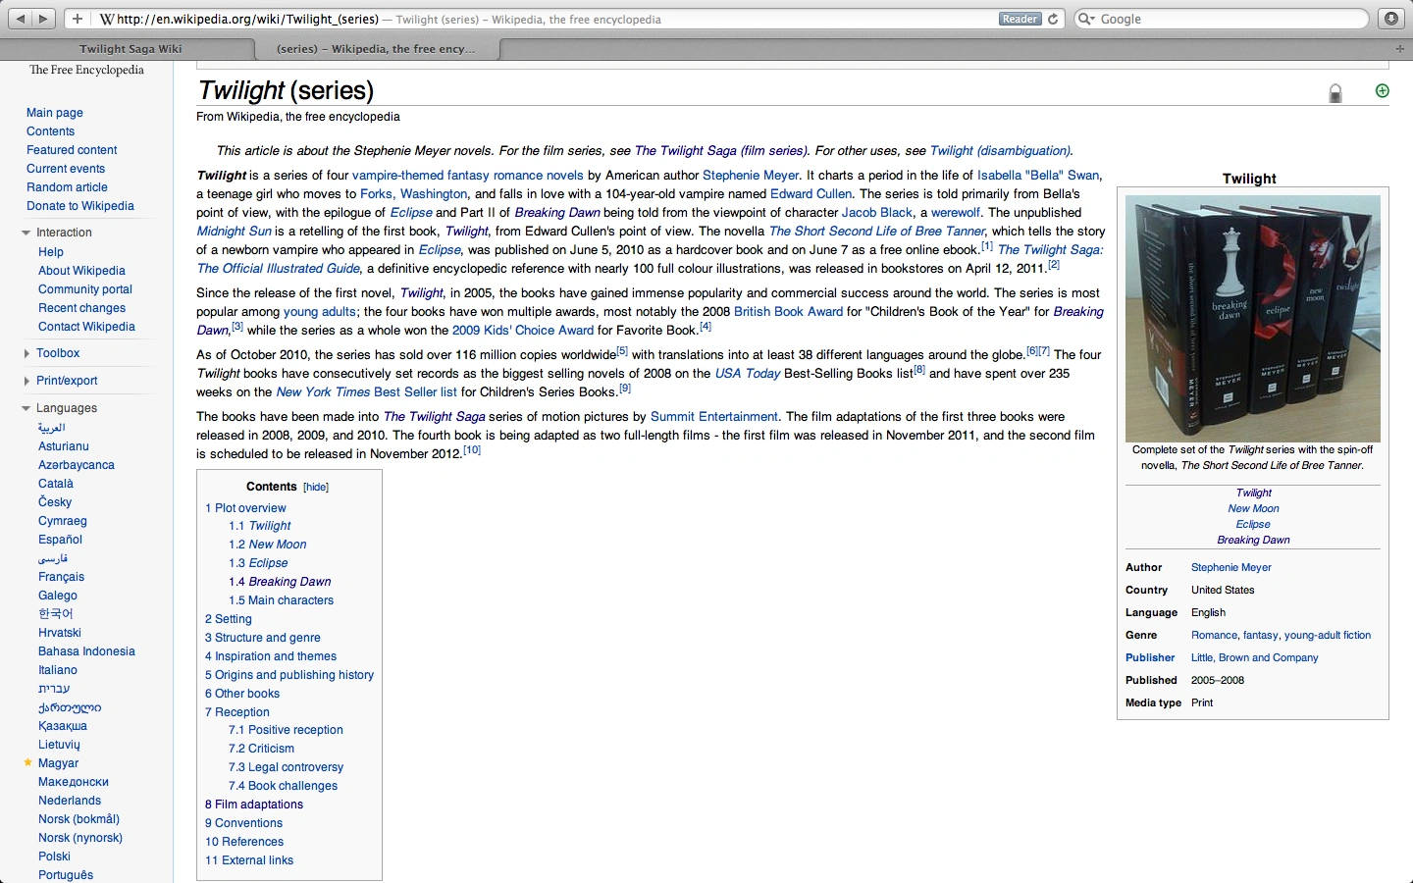
Task: Open Current events sidebar link
Action: coord(66,169)
